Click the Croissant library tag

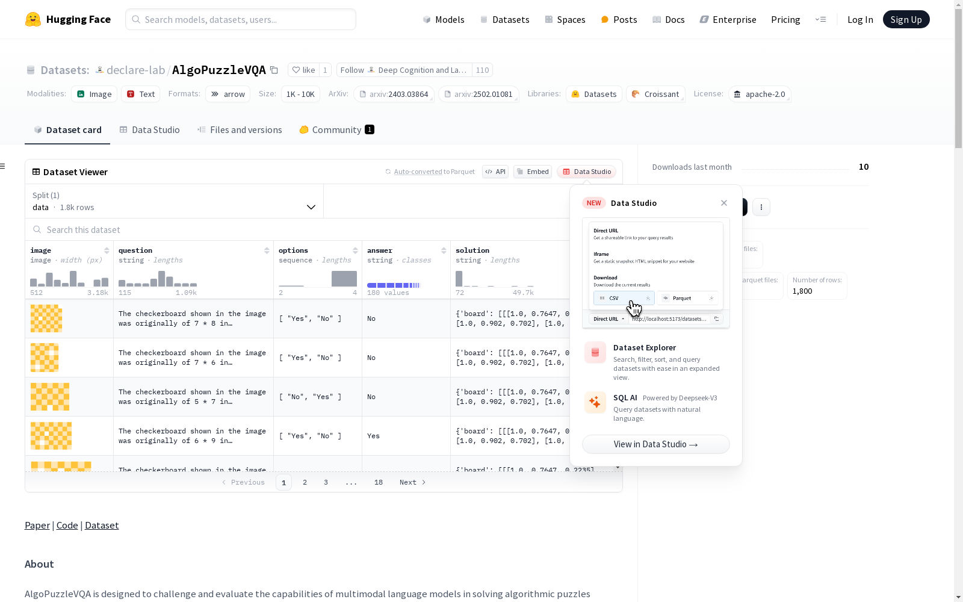[655, 94]
